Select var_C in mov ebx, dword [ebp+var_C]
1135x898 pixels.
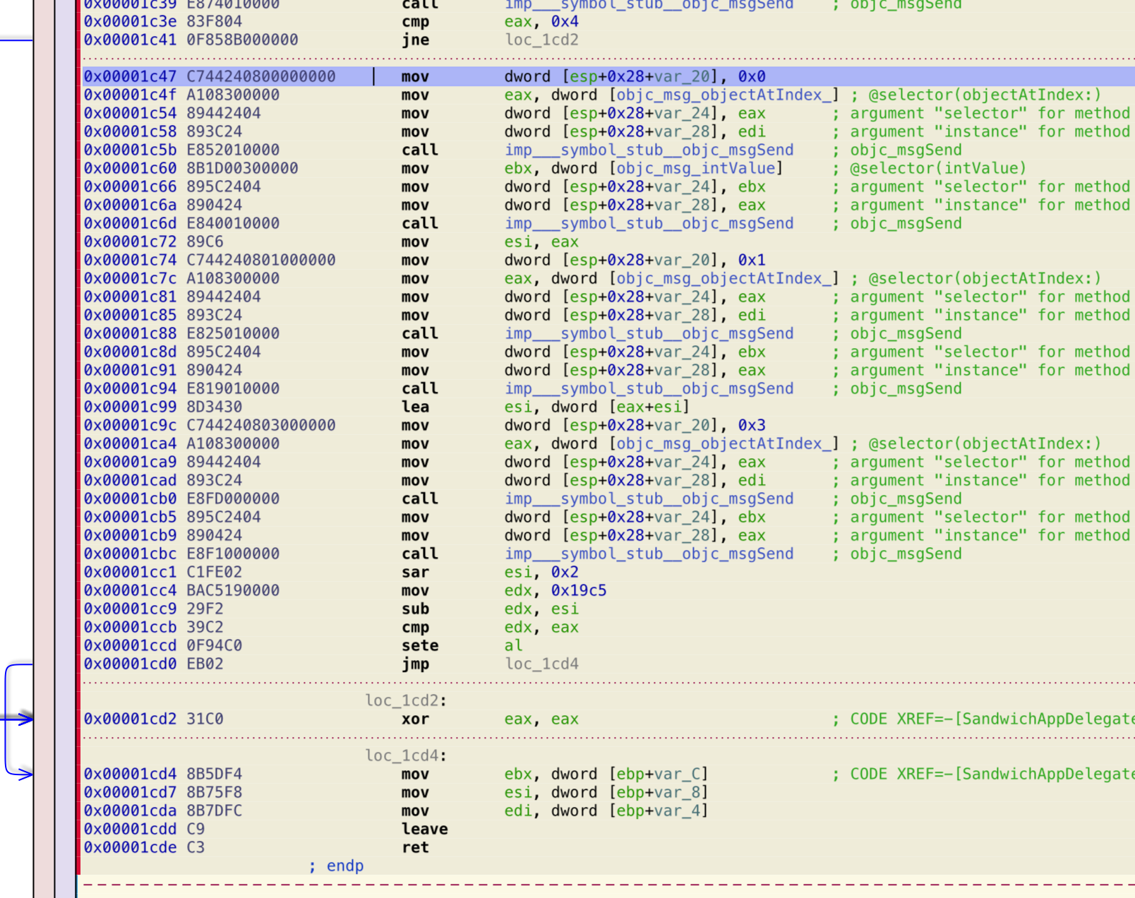(x=677, y=774)
